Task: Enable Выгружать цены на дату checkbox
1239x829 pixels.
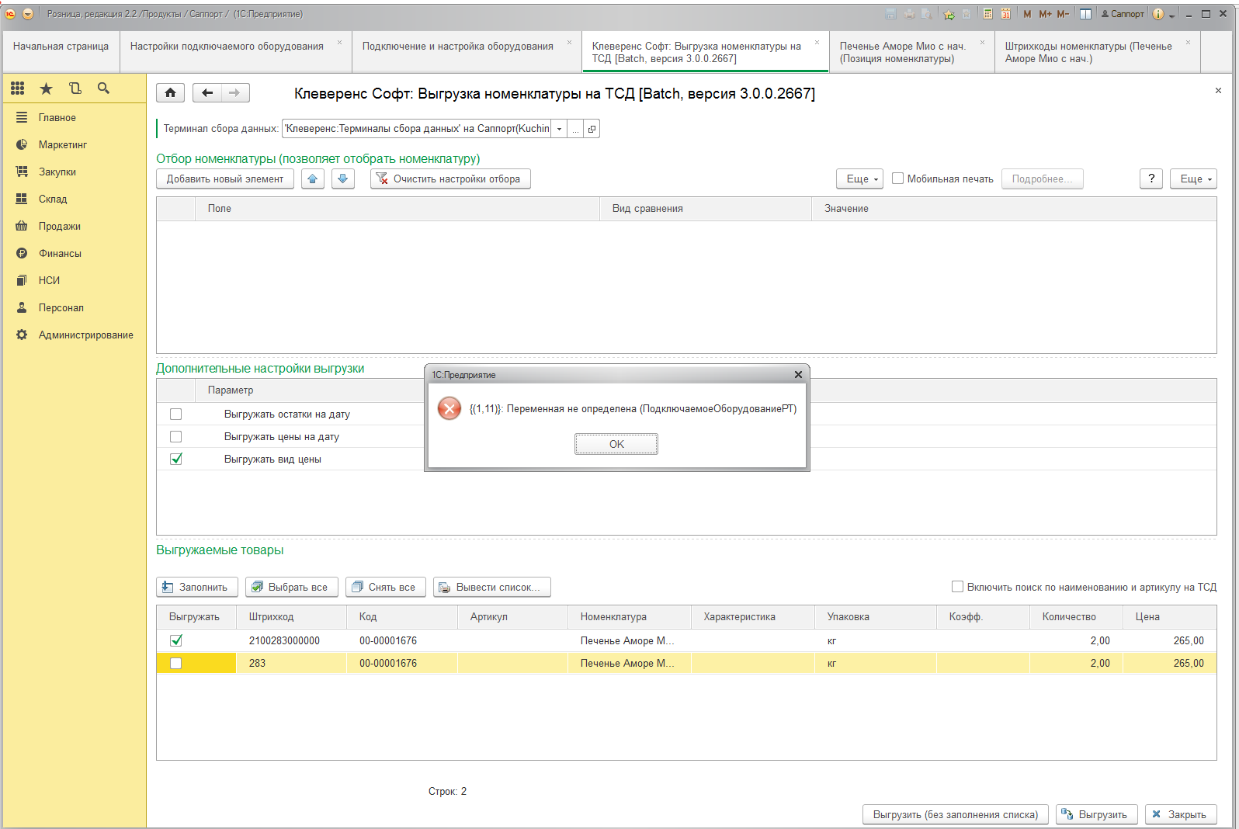Action: coord(176,437)
